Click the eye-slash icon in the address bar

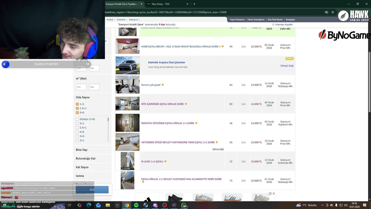(x=326, y=12)
